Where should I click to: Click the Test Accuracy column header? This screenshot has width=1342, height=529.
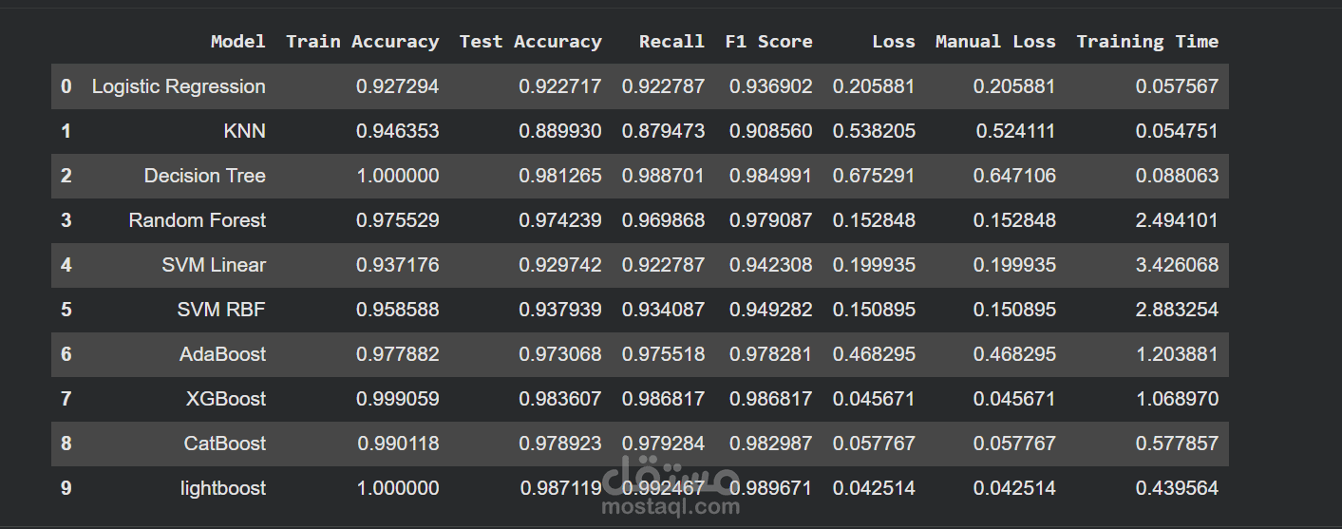pos(530,42)
